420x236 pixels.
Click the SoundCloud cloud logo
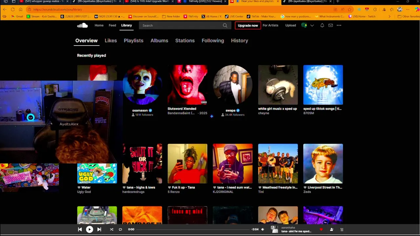(x=82, y=25)
